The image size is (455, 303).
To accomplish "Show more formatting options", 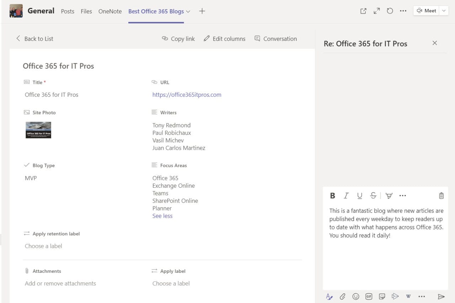I will [402, 196].
